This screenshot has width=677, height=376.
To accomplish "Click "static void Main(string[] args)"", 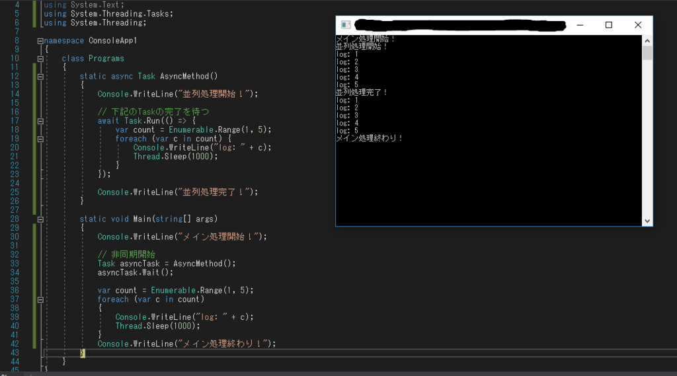I will pos(149,219).
